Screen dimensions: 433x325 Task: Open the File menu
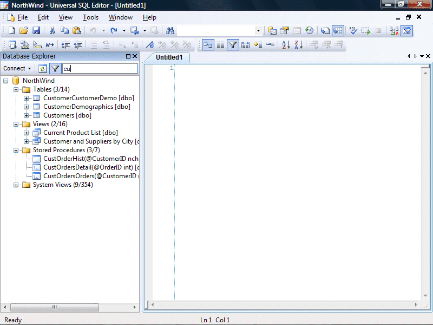(x=23, y=17)
